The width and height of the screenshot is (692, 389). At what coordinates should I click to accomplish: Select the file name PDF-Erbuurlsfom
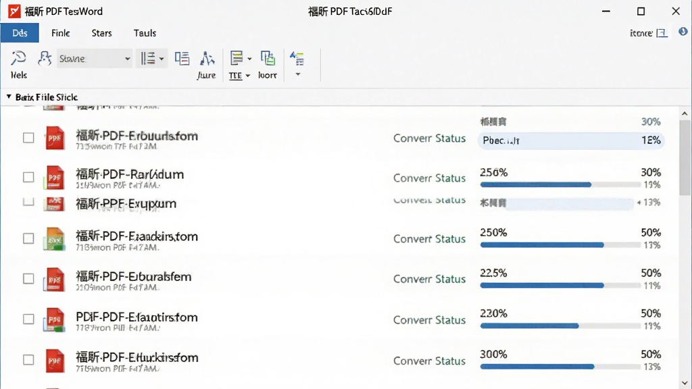point(137,136)
